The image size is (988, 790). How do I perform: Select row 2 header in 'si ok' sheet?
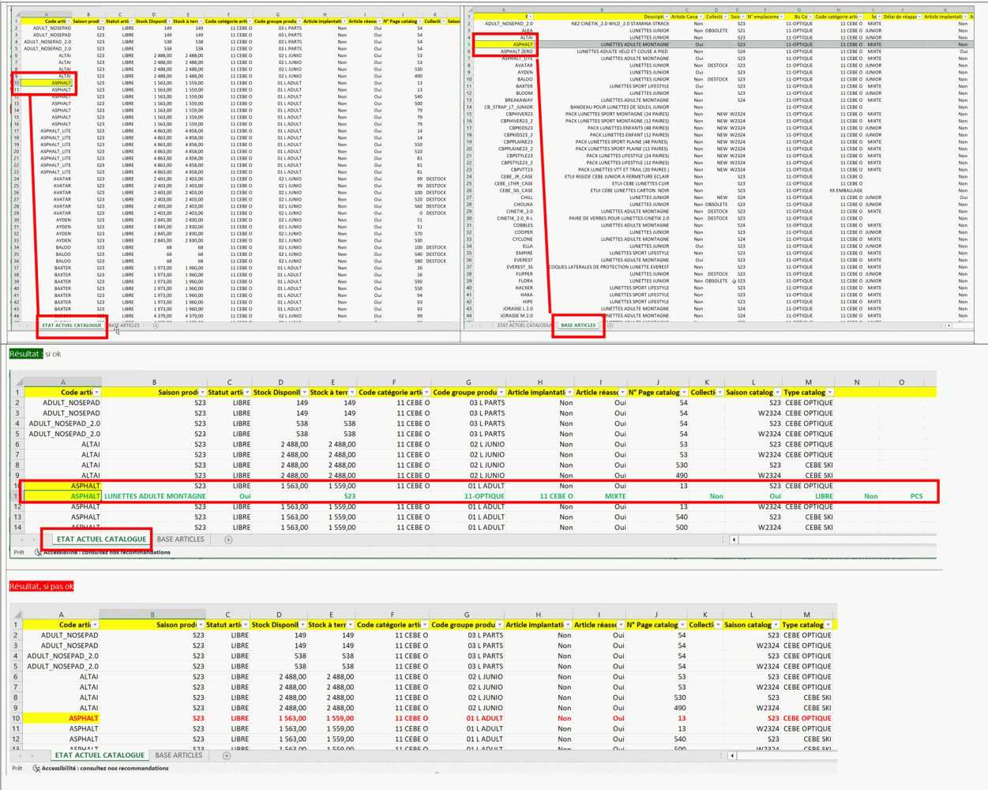17,403
